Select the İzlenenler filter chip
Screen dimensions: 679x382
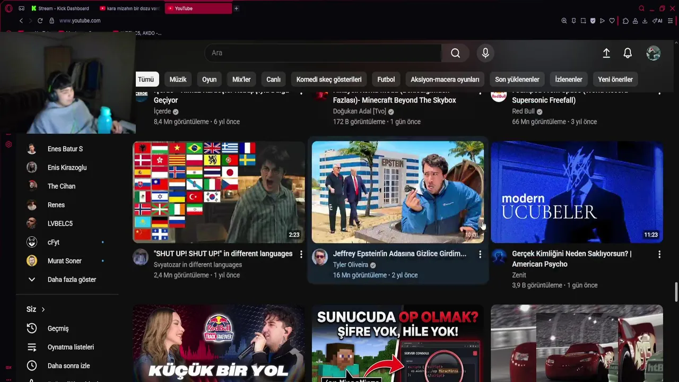pos(569,80)
